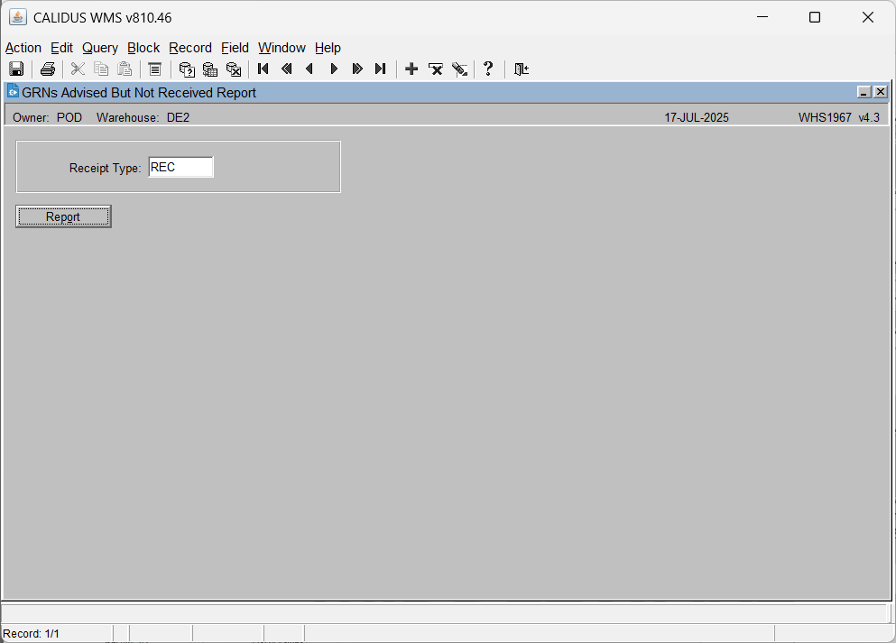Open the Edit menu
This screenshot has height=643, width=896.
click(x=61, y=48)
